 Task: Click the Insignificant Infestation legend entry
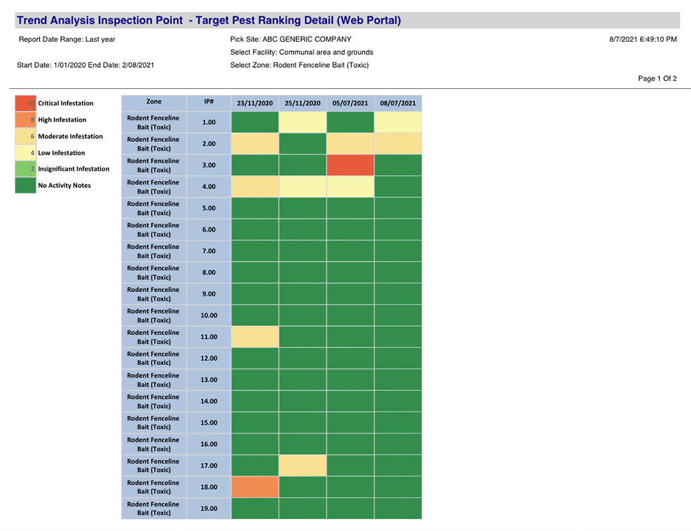[73, 169]
